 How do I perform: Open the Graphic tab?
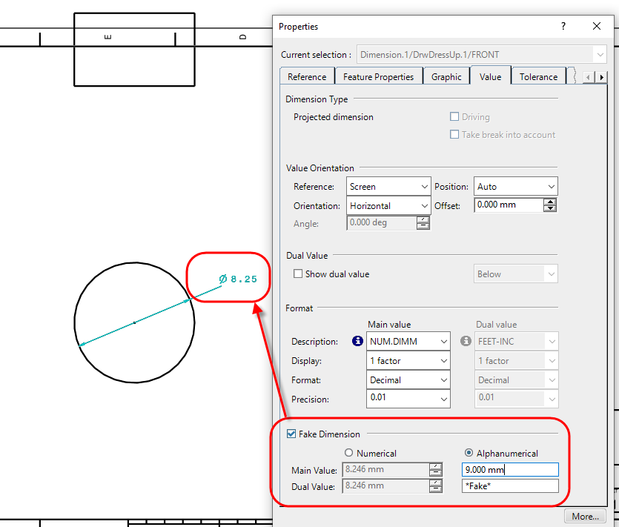click(446, 77)
